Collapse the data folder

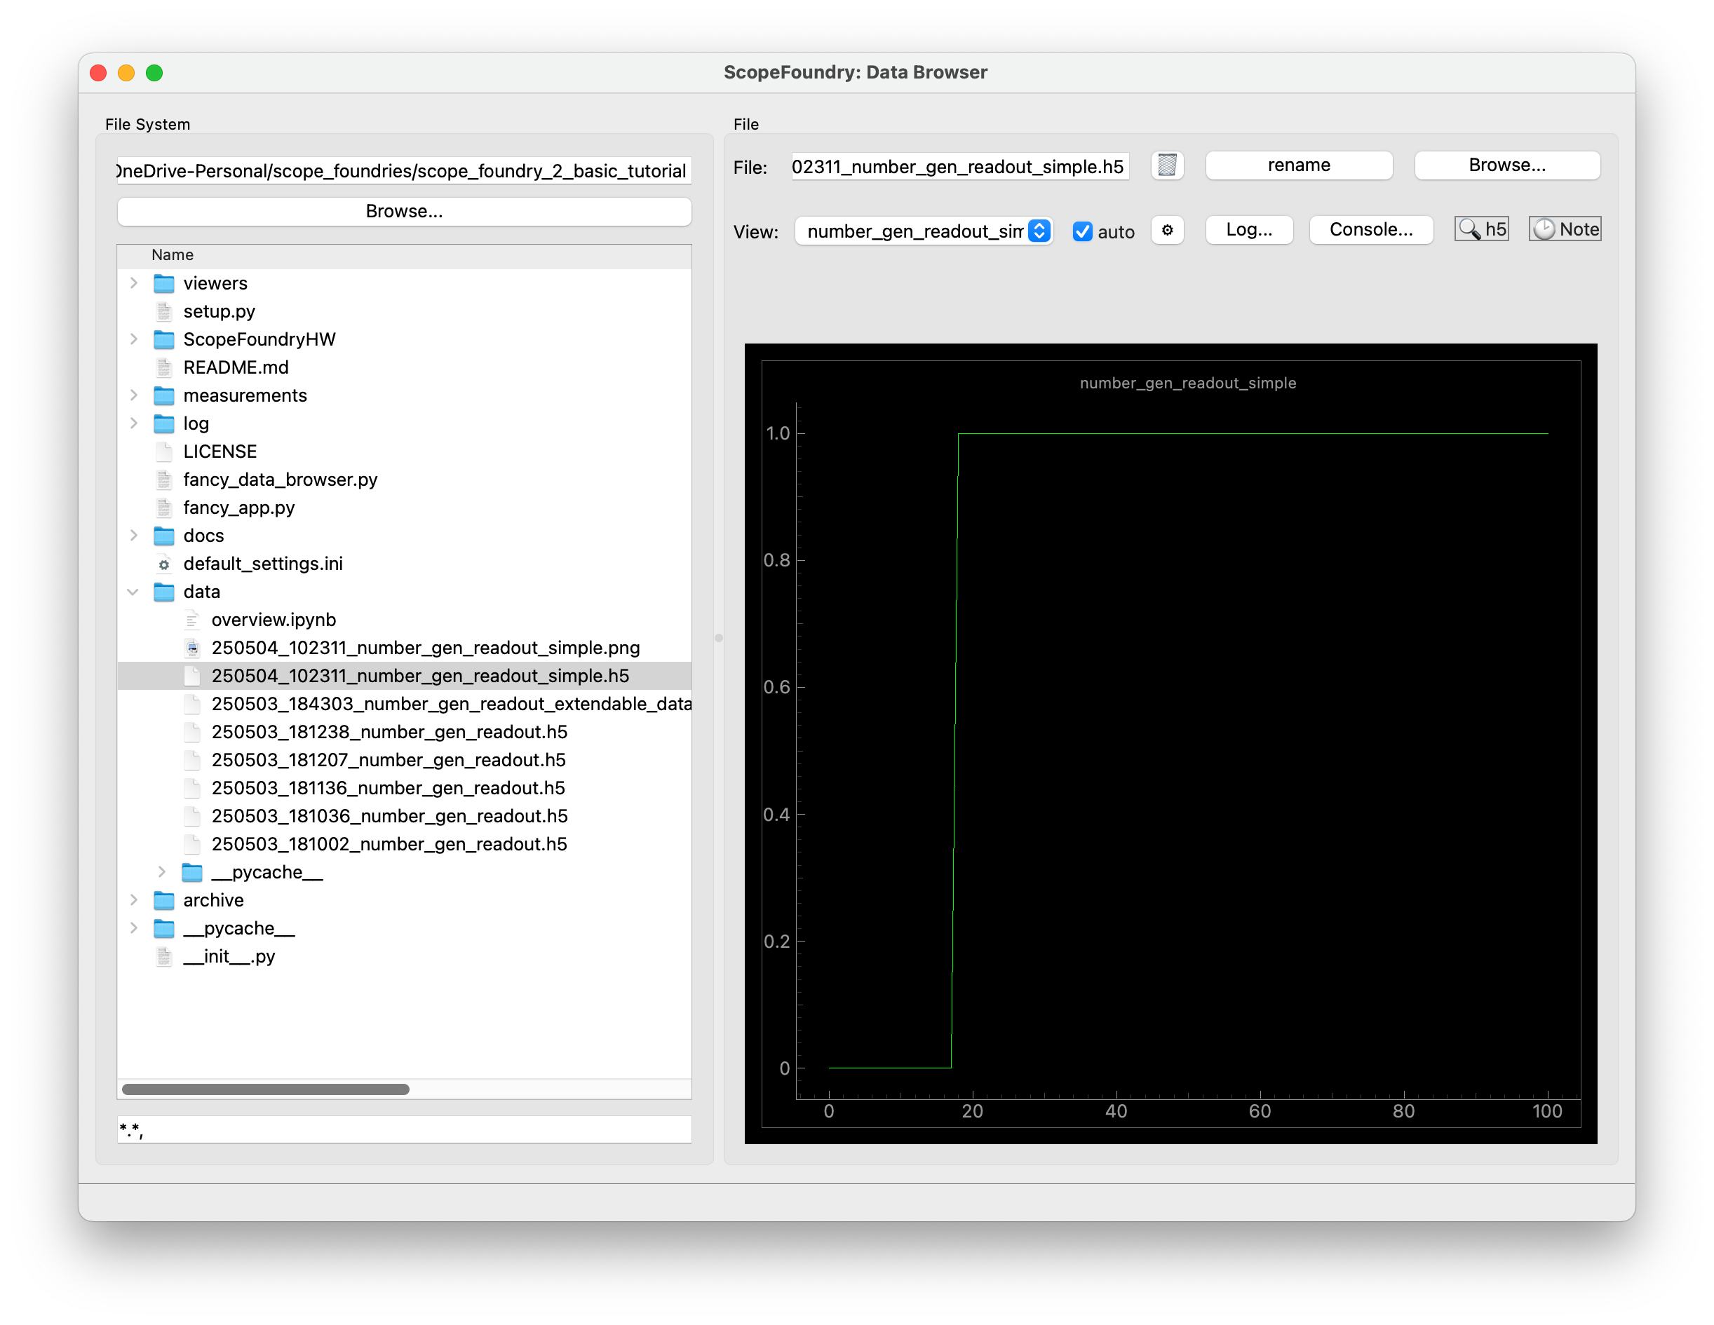point(133,592)
